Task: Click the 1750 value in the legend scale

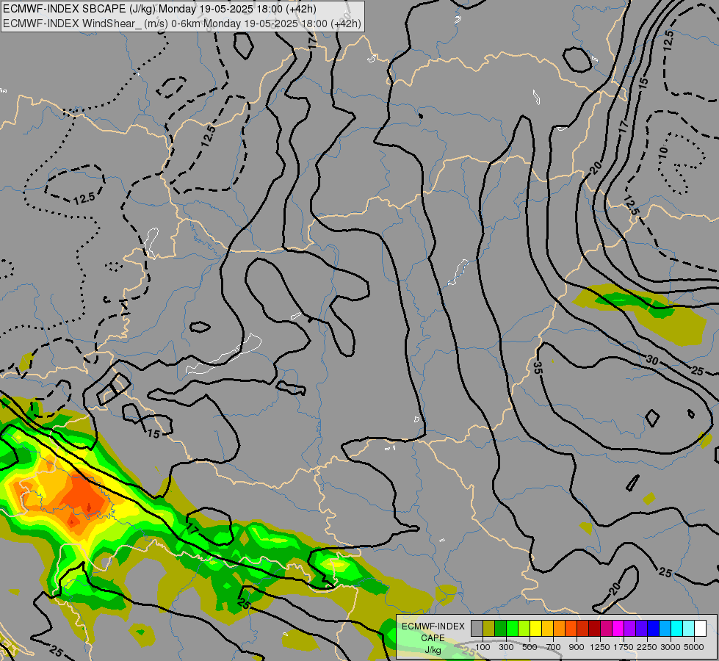Action: pyautogui.click(x=624, y=647)
